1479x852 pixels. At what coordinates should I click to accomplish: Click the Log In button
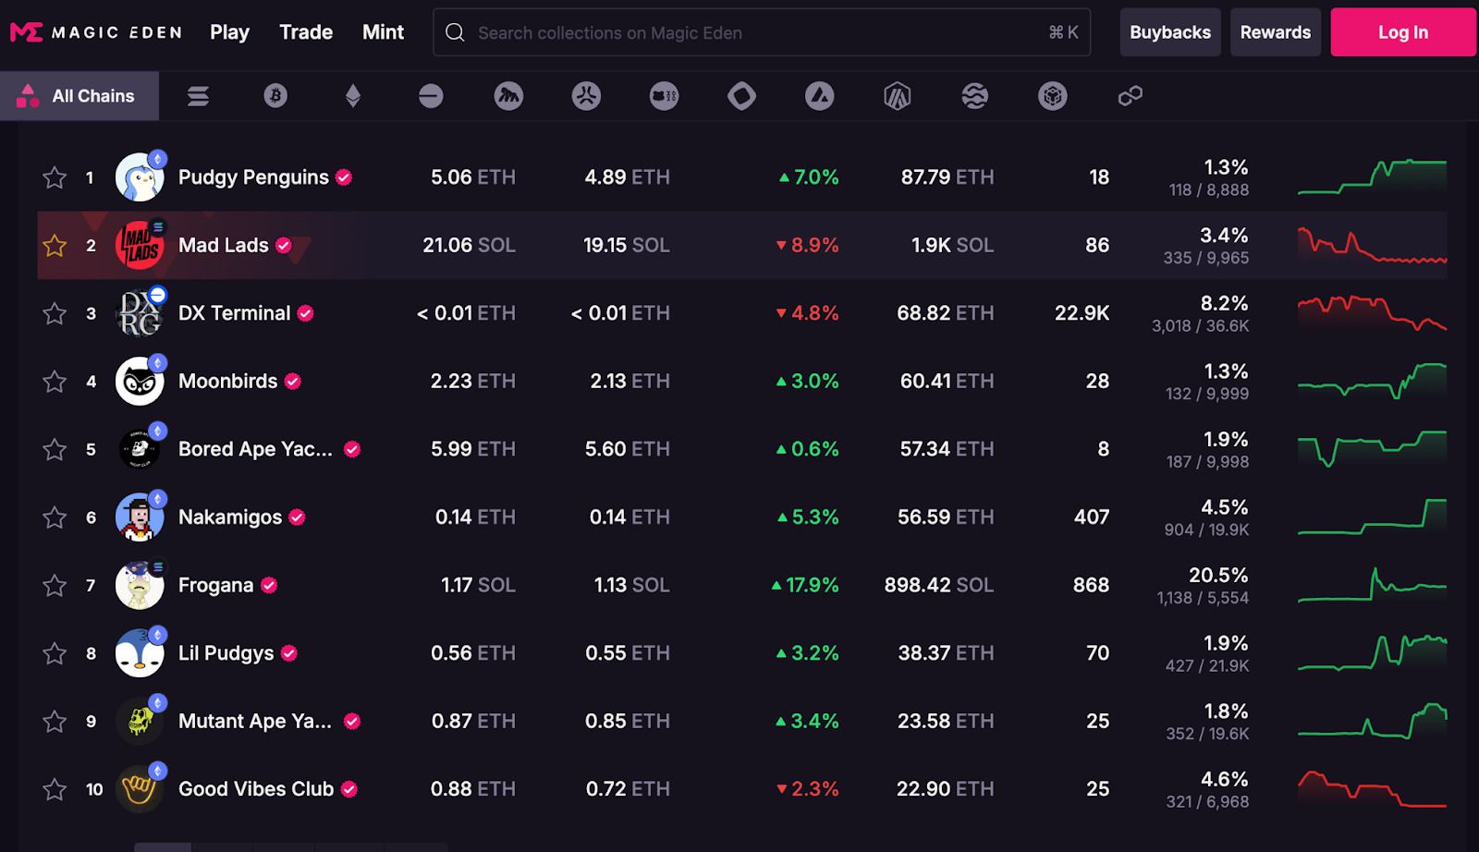[1403, 32]
